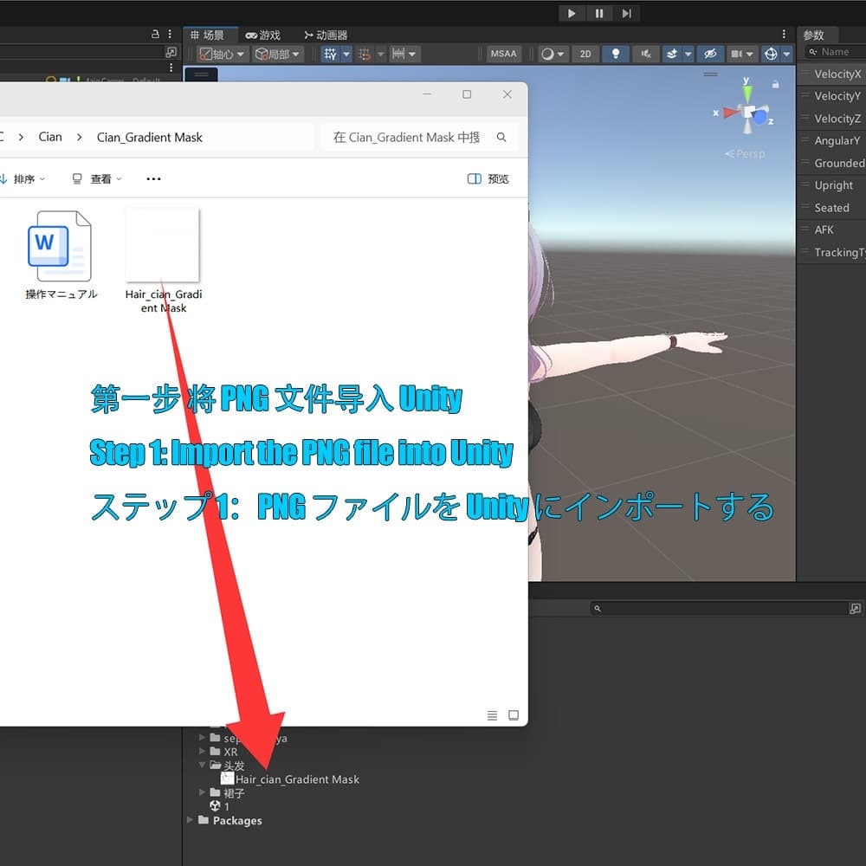Viewport: 866px width, 866px height.
Task: Open the 局部 local space dropdown
Action: tap(278, 54)
